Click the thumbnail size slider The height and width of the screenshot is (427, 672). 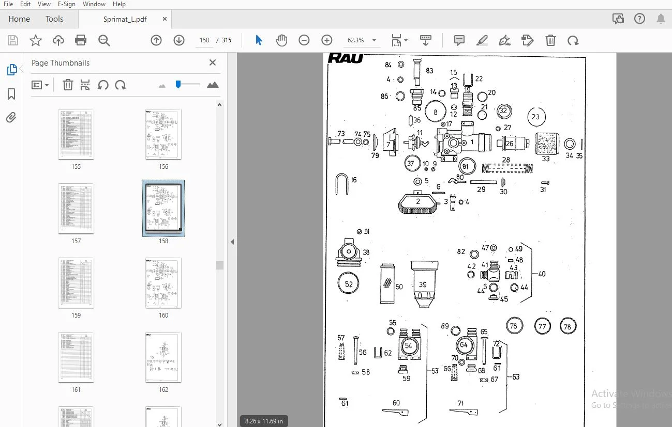pyautogui.click(x=178, y=84)
